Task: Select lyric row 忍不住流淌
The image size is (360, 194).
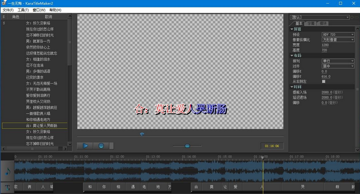Action: (x=35, y=65)
